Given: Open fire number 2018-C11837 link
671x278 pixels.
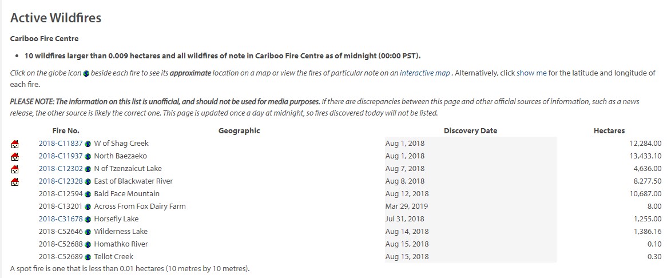Looking at the screenshot, I should [60, 143].
